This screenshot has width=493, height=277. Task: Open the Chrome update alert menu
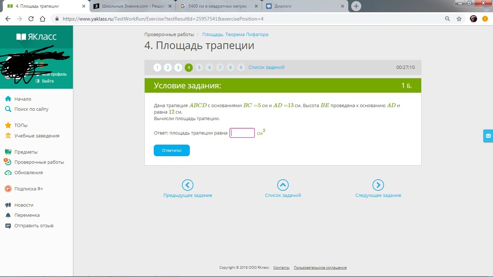(x=485, y=19)
